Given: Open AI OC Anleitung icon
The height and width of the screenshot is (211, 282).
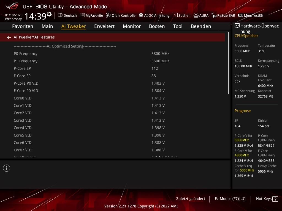Looking at the screenshot, I should coord(141,15).
